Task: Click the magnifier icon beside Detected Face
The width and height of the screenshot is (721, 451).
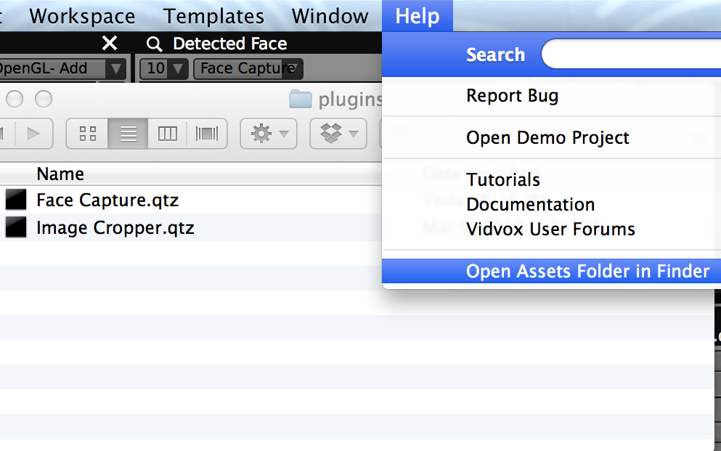Action: [154, 44]
